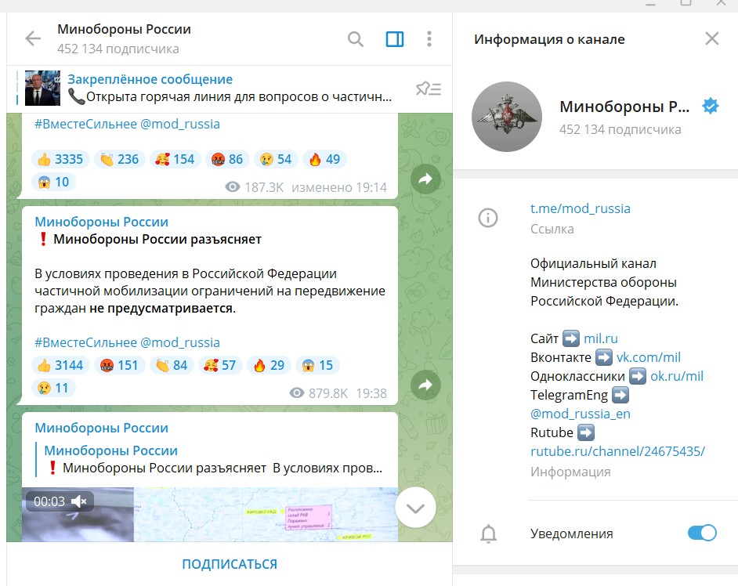Click @mod_russia mention in the top post
Viewport: 738px width, 586px height.
tap(180, 125)
